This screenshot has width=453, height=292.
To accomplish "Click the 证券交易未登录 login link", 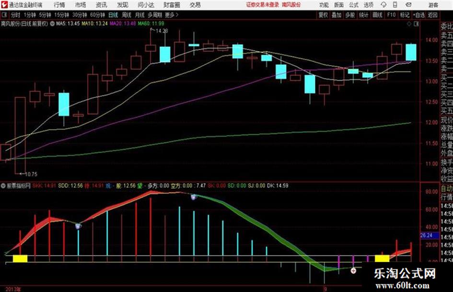I will pyautogui.click(x=263, y=5).
